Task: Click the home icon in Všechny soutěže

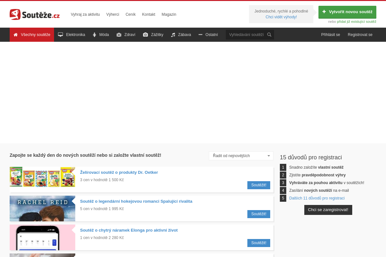Action: tap(15, 35)
